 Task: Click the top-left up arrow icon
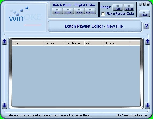5,42
